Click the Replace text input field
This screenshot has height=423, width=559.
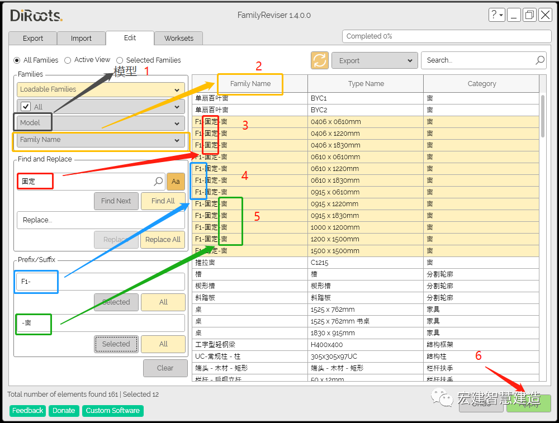click(101, 220)
